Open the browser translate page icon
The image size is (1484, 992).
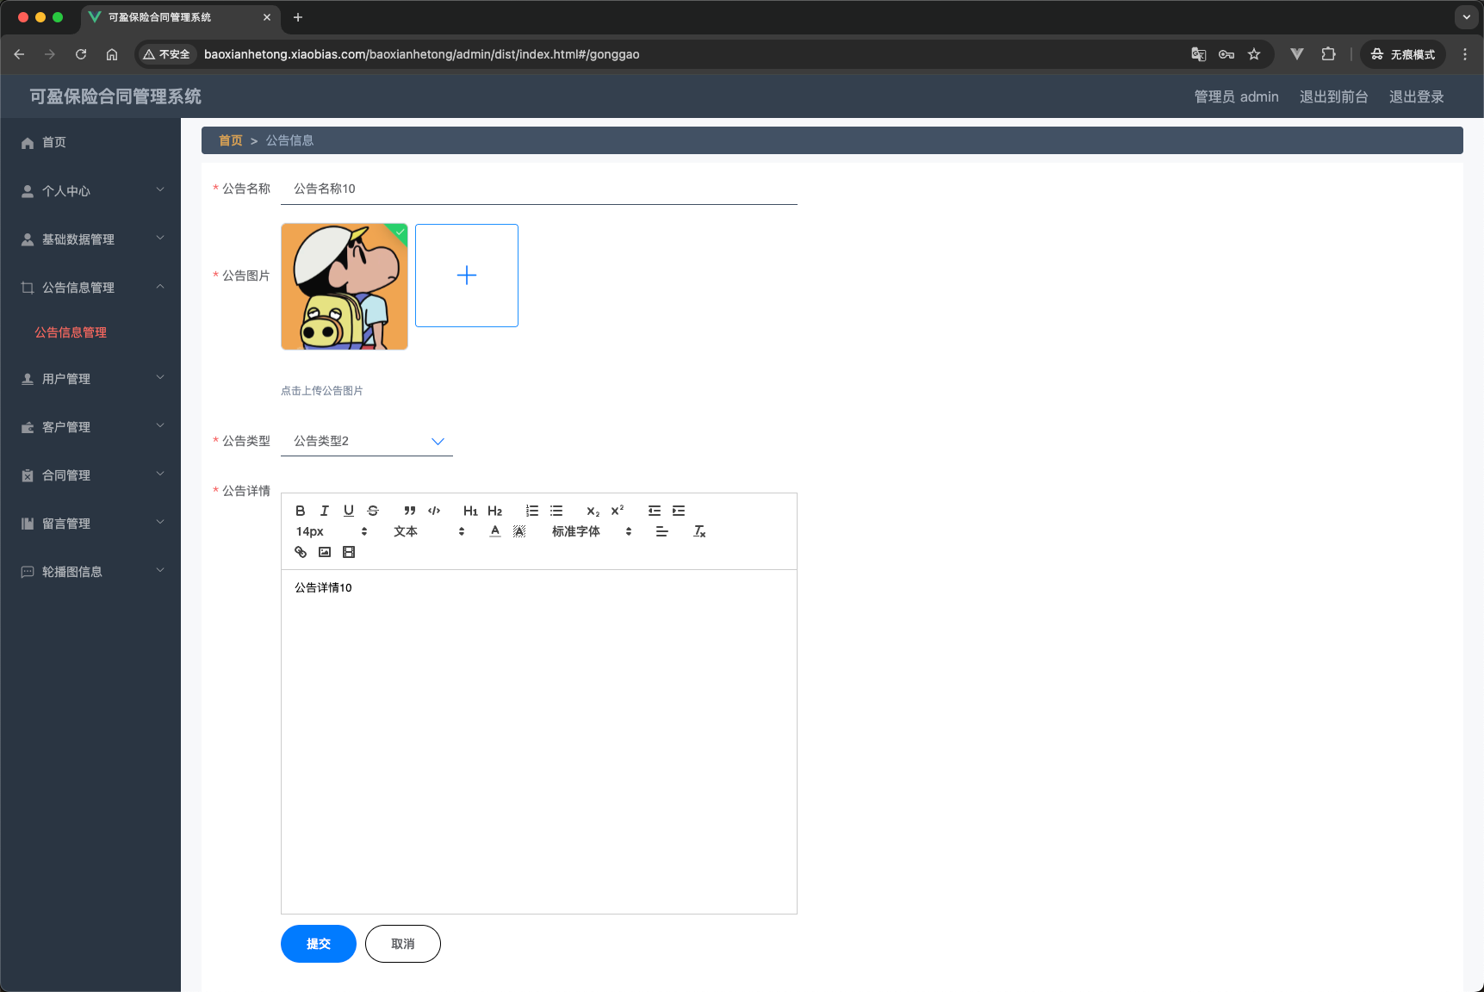(1198, 54)
